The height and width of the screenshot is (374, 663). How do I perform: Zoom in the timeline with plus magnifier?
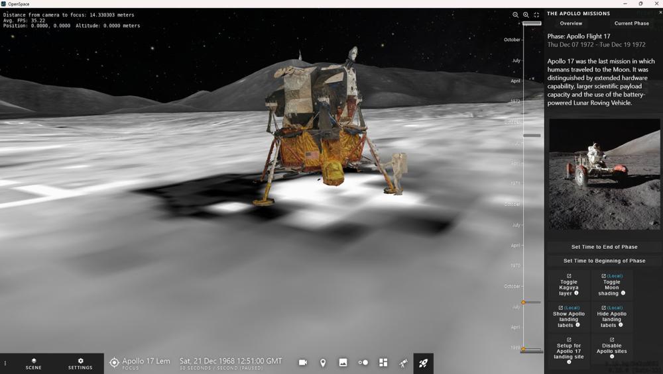pos(526,15)
